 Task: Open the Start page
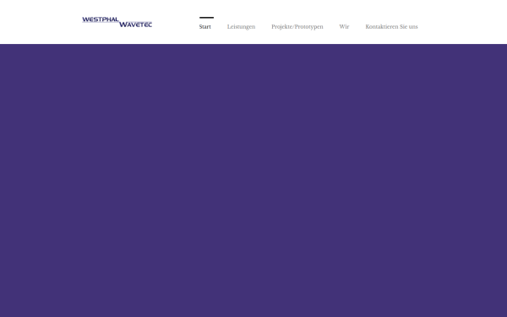point(205,27)
